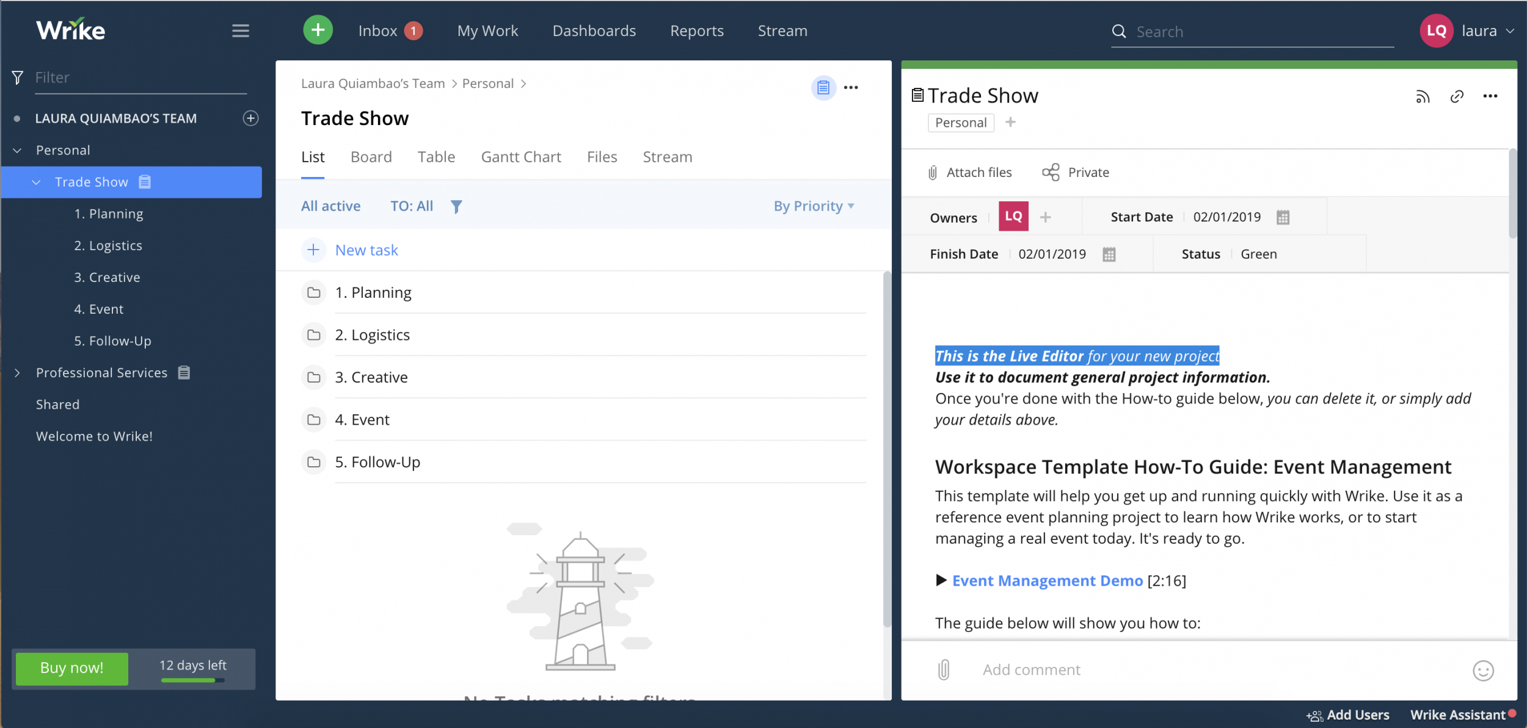Add new item to Laura Quiambao's Team
The width and height of the screenshot is (1527, 728).
pos(250,118)
